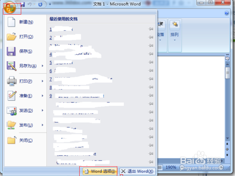Pin recent document number 9
Image resolution: width=235 pixels, height=176 pixels.
pos(151,95)
